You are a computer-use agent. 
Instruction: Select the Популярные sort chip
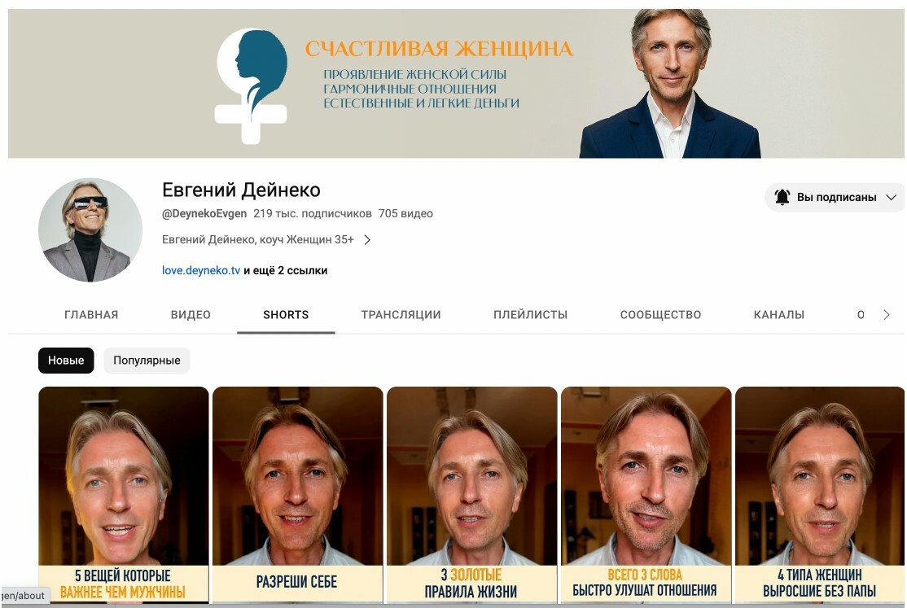pyautogui.click(x=147, y=361)
